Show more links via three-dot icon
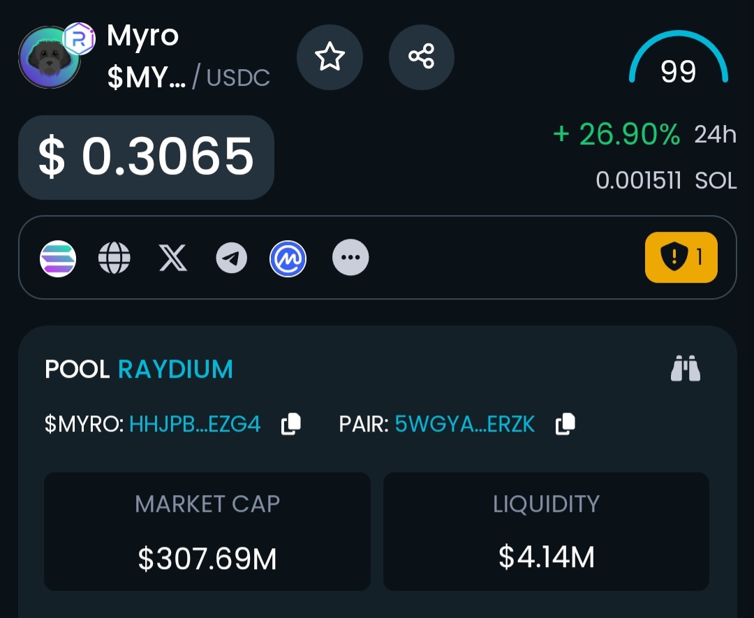This screenshot has width=754, height=618. pos(350,257)
